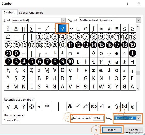Pick the ampersand in recently used symbols
145x135 pixels.
tap(70, 107)
